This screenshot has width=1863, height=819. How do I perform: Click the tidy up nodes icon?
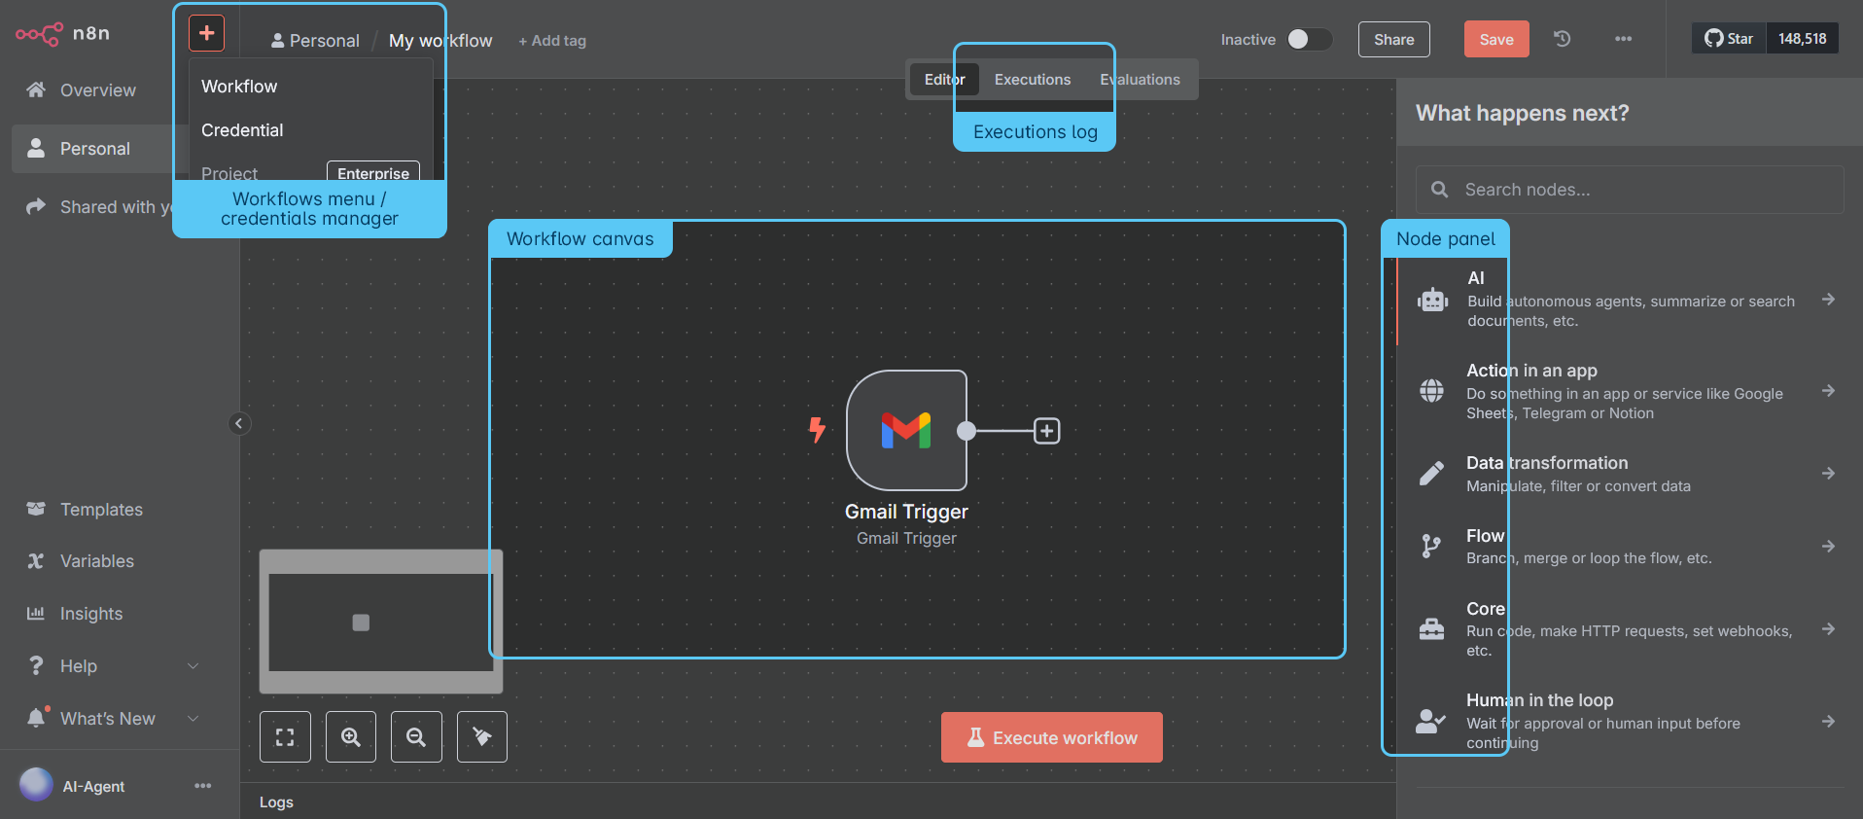pos(482,737)
